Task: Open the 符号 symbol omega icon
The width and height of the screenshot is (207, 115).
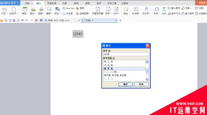Action: pyautogui.click(x=157, y=9)
